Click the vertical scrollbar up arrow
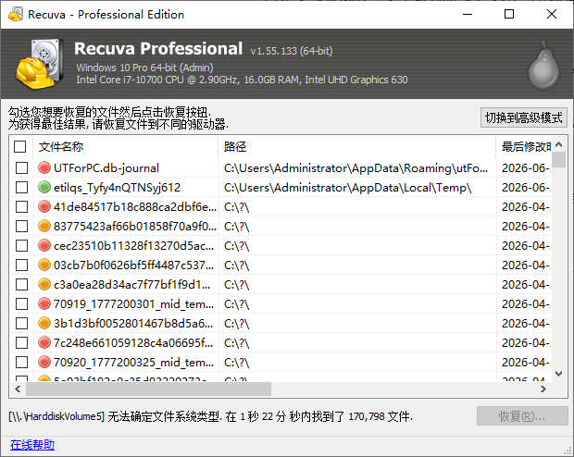The image size is (574, 457). (x=558, y=144)
